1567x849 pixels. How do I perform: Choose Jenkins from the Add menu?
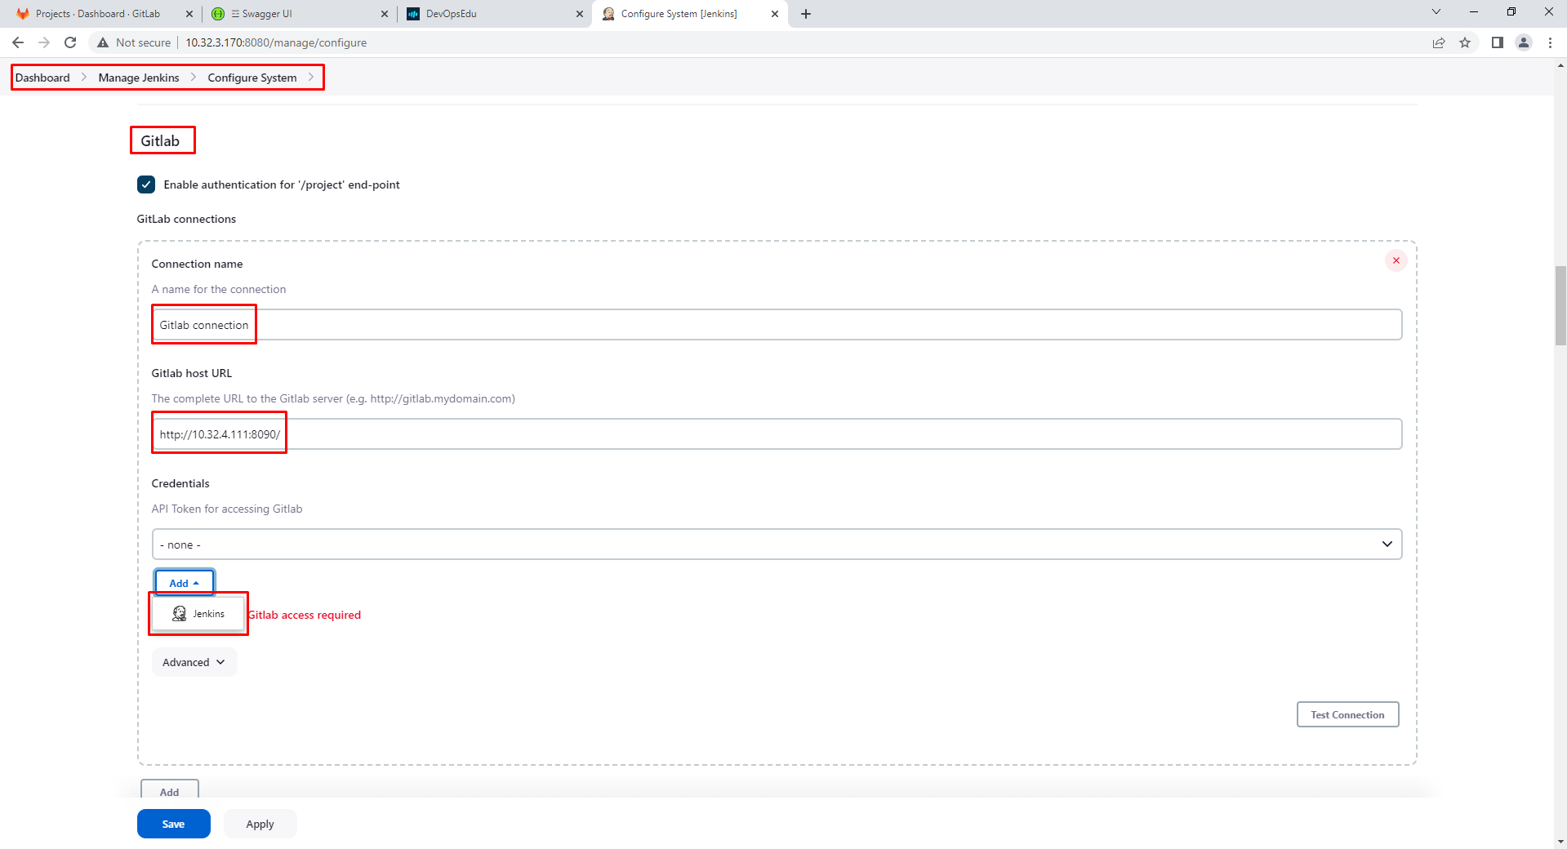coord(198,614)
